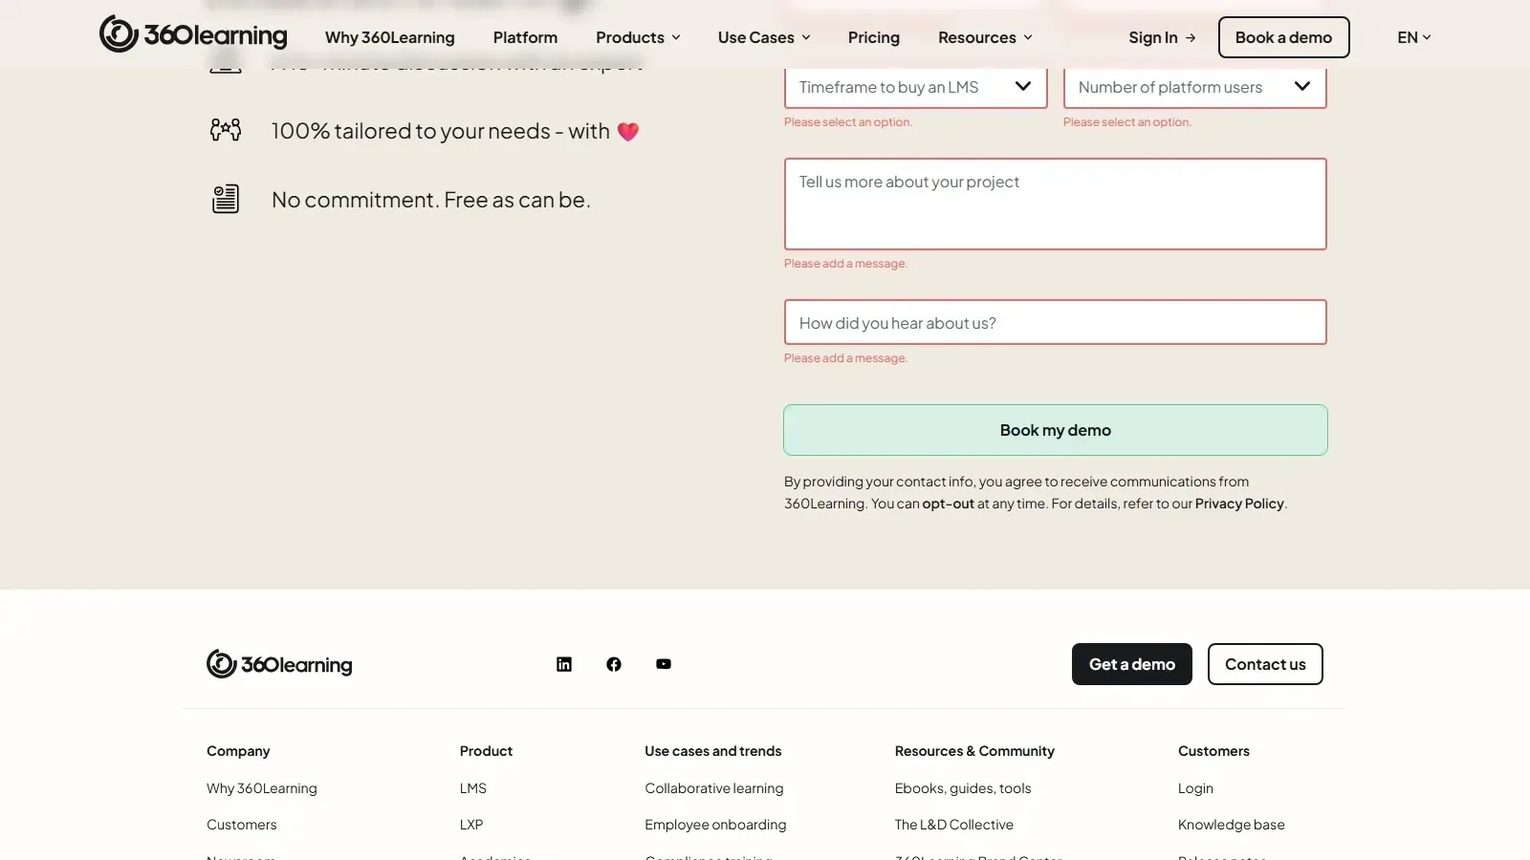Click footer column heading 'Customers'

(1213, 751)
